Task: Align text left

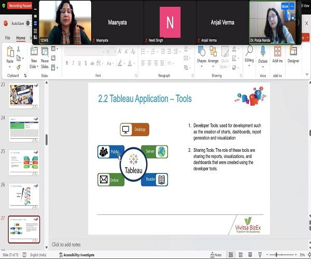Action: coord(143,63)
